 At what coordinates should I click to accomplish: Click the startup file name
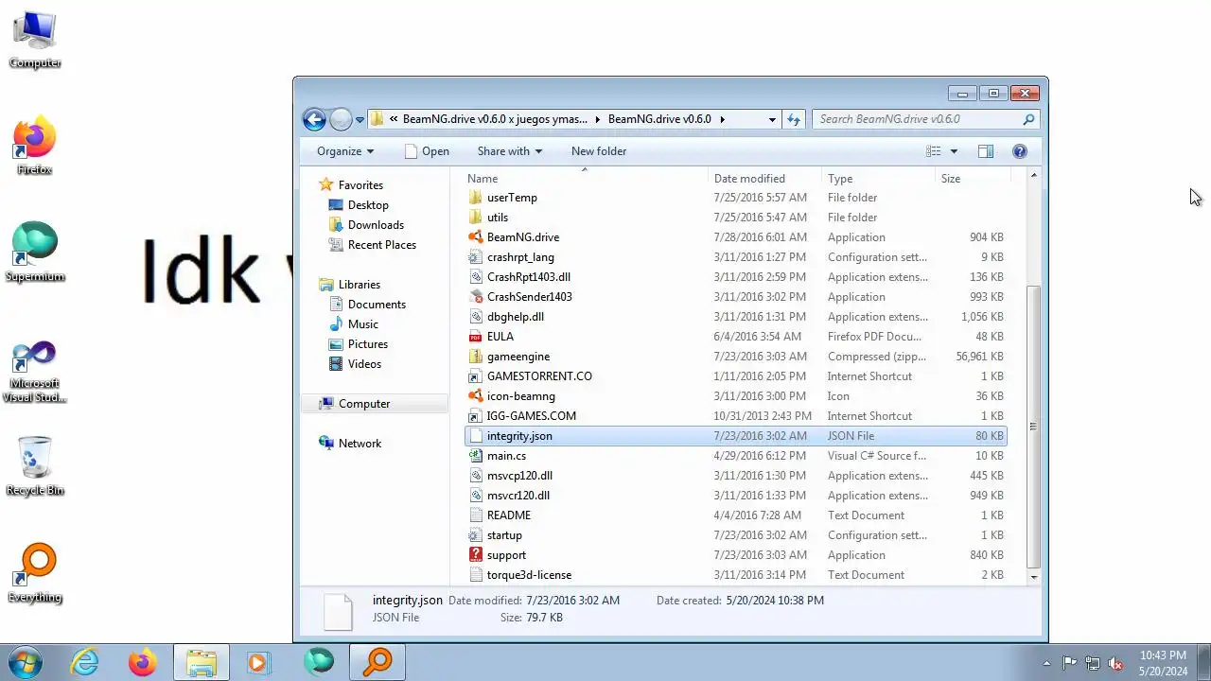point(504,535)
